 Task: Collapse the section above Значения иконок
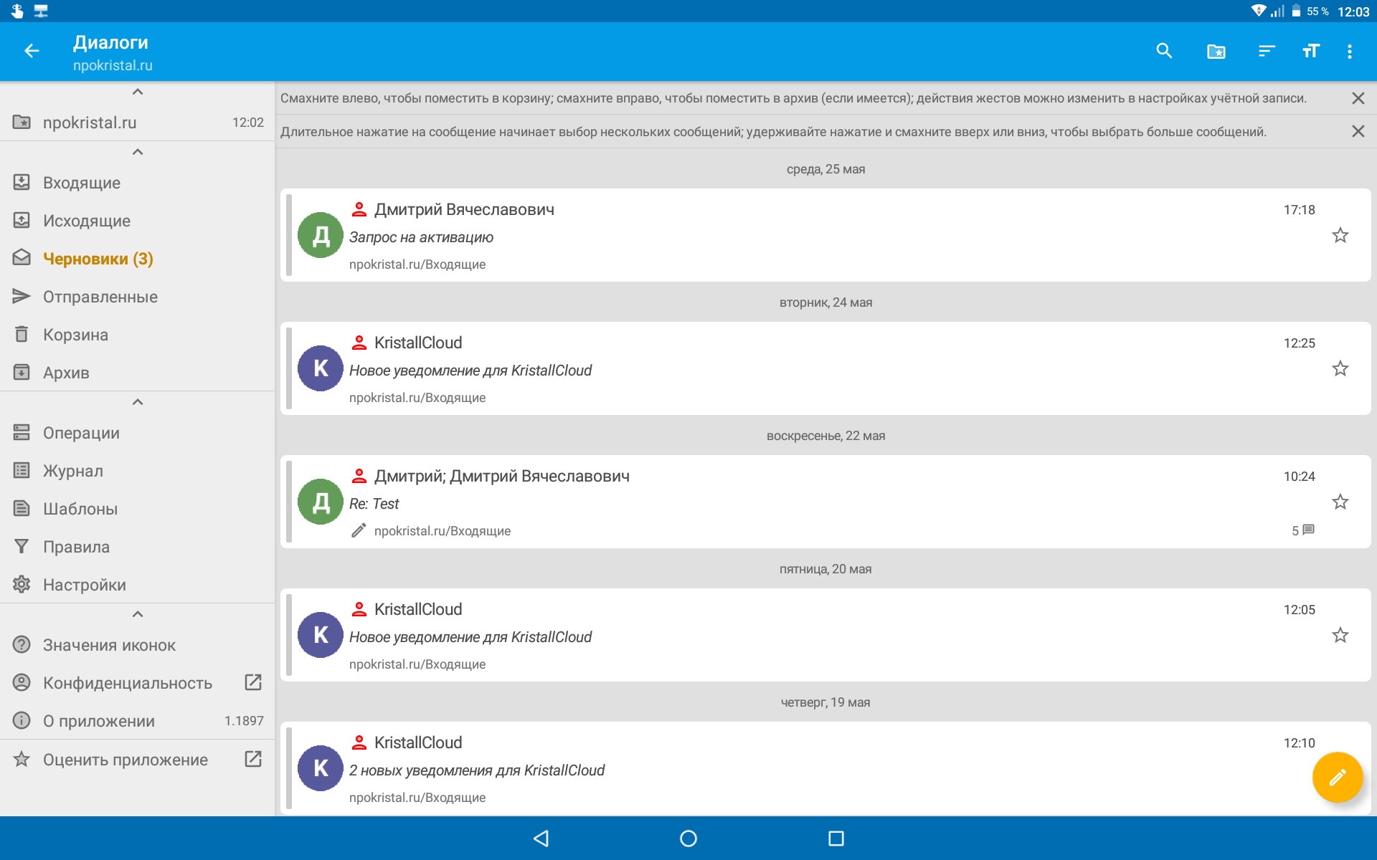pos(138,614)
